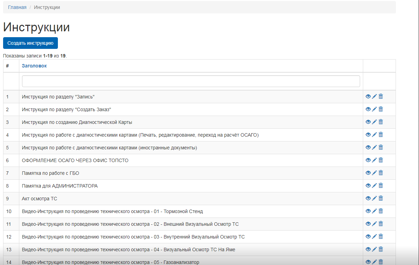This screenshot has height=265, width=419.
Task: View the Газоанализатор video instruction eye icon
Action: [x=368, y=262]
